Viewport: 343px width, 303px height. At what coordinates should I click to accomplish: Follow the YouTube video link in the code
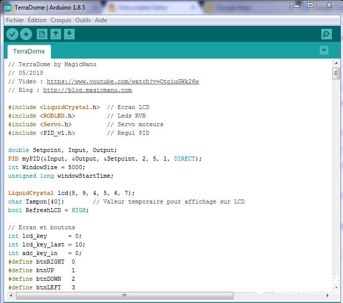[123, 81]
